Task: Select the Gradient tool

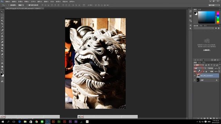Action: (2, 45)
